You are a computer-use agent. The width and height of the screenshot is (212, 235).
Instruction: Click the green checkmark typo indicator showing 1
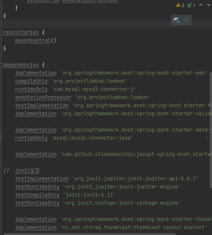click(191, 6)
